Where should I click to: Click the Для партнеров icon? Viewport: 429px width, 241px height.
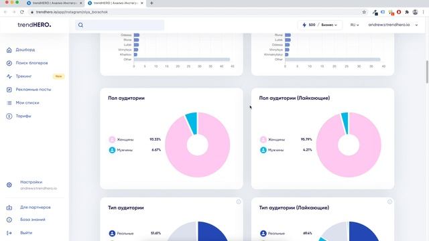point(9,208)
